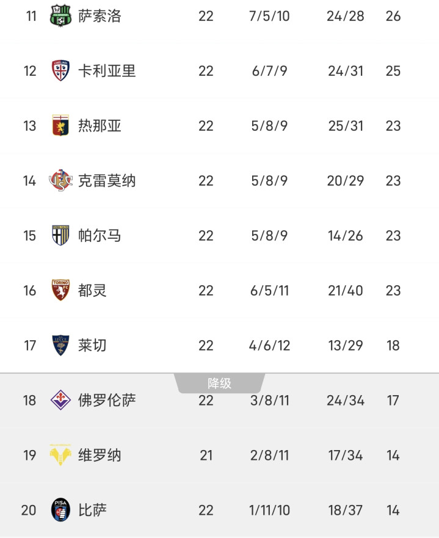Tap the Torino team logo

pyautogui.click(x=60, y=291)
